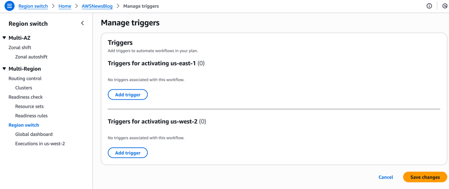Open the info panel icon
The image size is (449, 189).
[x=429, y=6]
